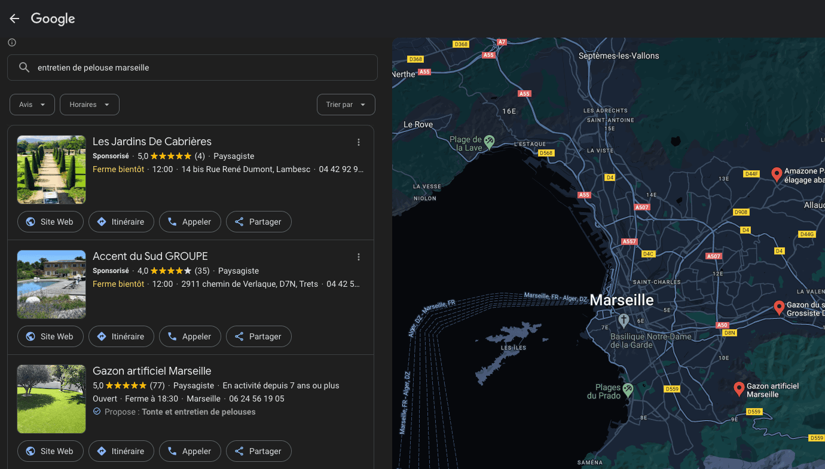Click Appeler for Gazon artificiel Marseille
The image size is (825, 469).
[190, 451]
